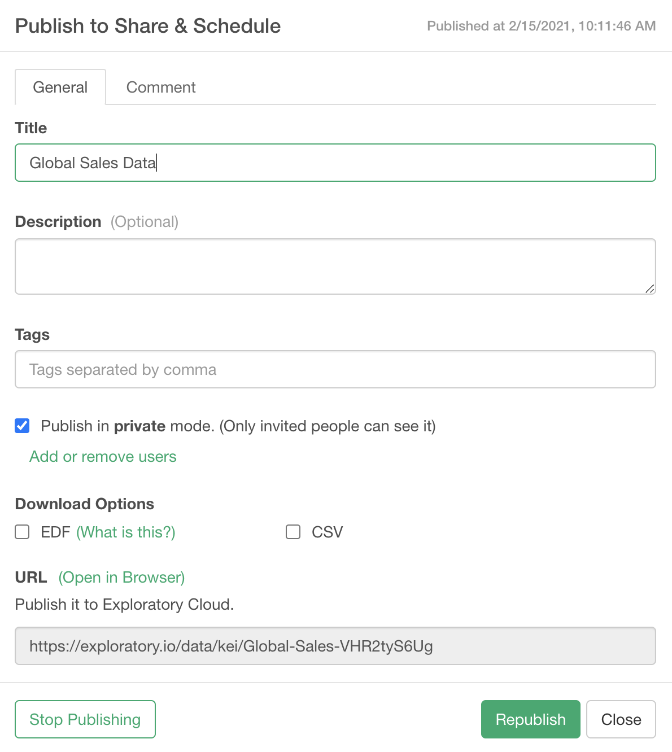Image resolution: width=672 pixels, height=752 pixels.
Task: Enable the EDF download option checkbox
Action: (x=22, y=532)
